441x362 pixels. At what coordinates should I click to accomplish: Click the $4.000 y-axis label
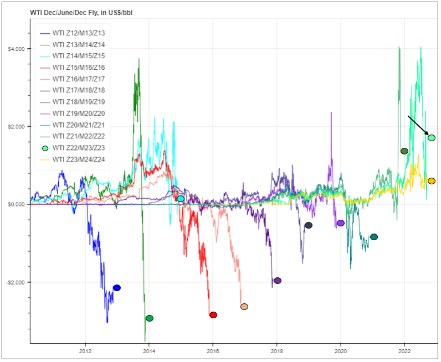click(x=16, y=49)
